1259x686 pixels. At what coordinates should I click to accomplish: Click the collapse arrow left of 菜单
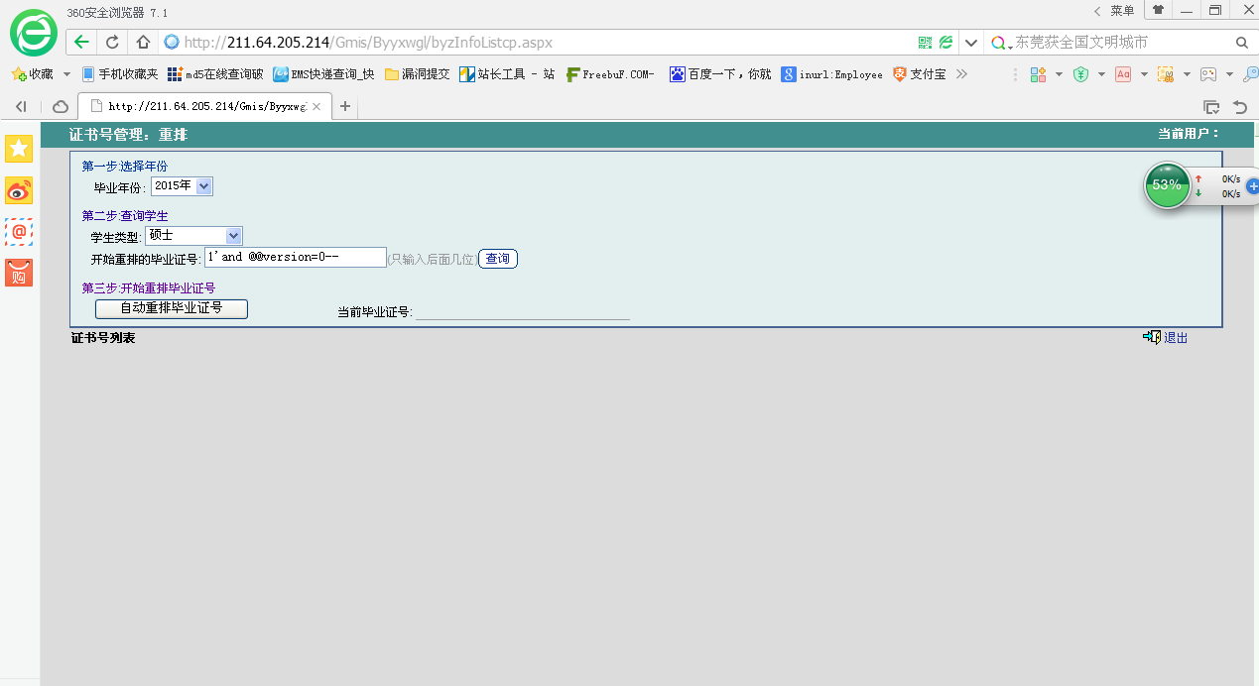coord(1097,11)
